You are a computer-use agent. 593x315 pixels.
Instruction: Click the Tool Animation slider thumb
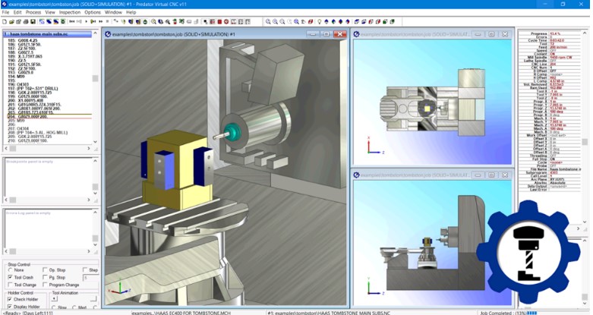[x=54, y=299]
